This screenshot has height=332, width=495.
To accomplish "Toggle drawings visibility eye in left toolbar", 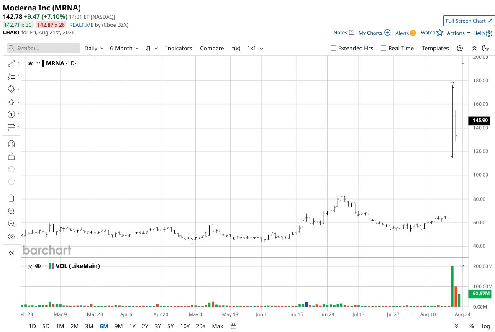I will (x=11, y=237).
